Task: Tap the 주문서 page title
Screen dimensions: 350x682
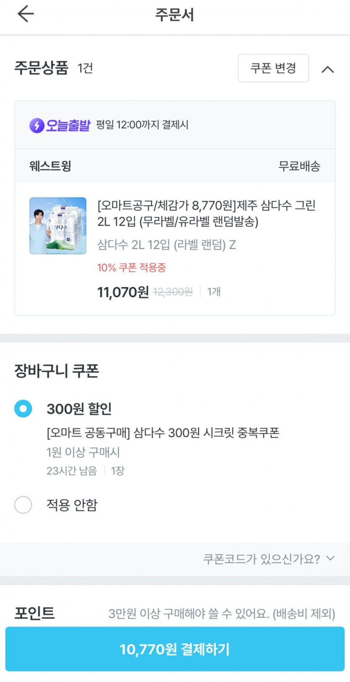Action: 175,15
